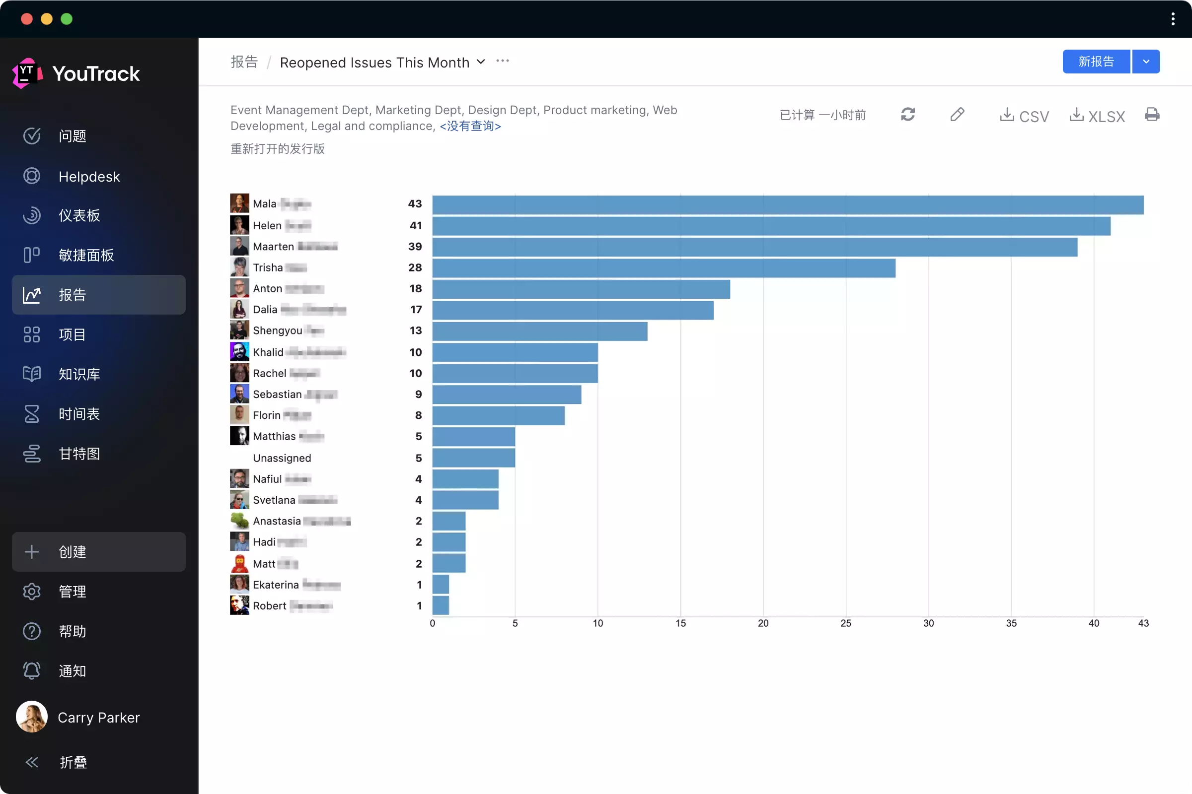Expand the 新报告 dropdown arrow
Viewport: 1192px width, 794px height.
[1146, 61]
